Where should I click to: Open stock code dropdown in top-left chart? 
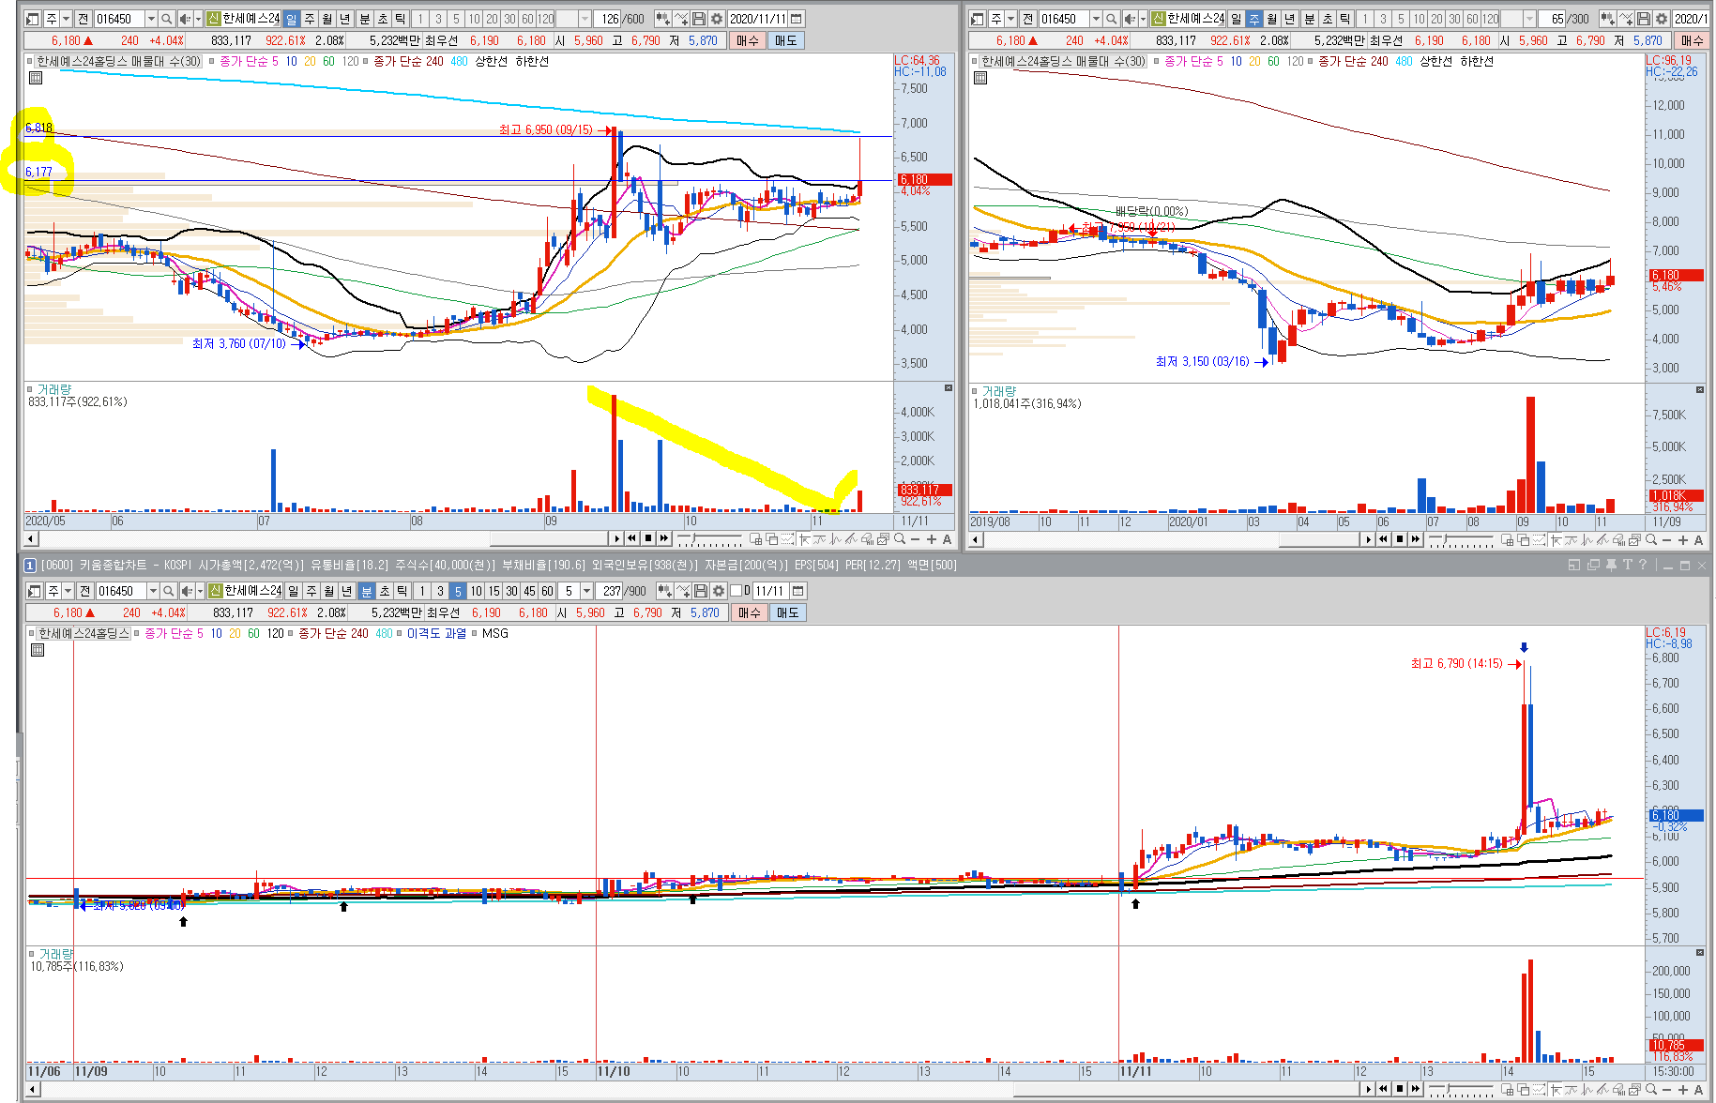[151, 19]
